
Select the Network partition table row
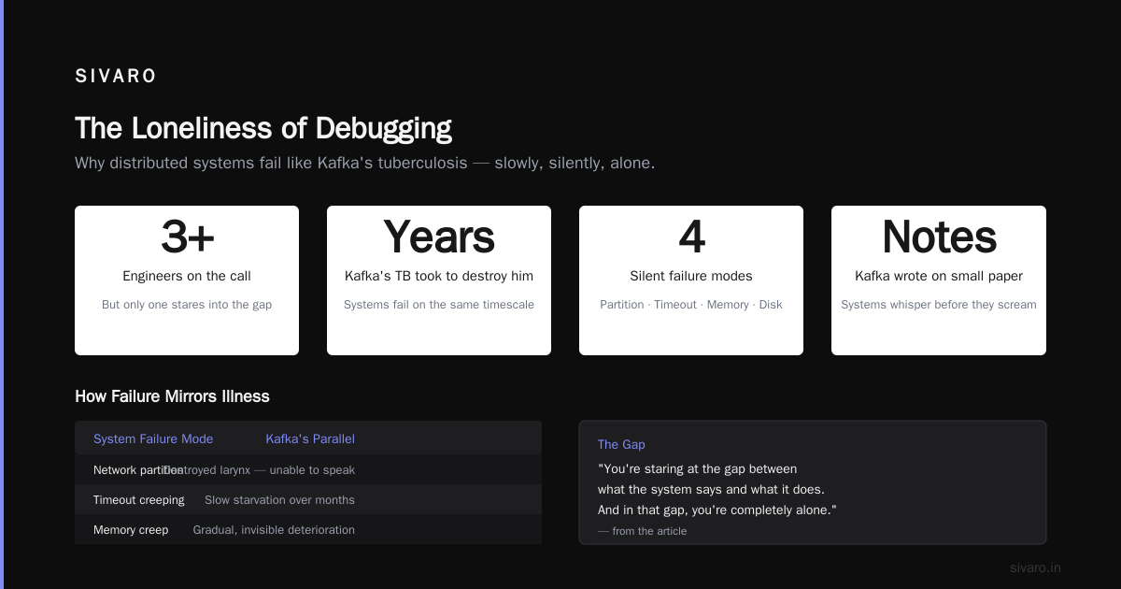(308, 470)
